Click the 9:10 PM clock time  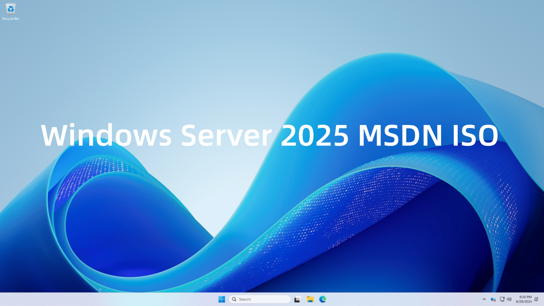click(x=525, y=297)
